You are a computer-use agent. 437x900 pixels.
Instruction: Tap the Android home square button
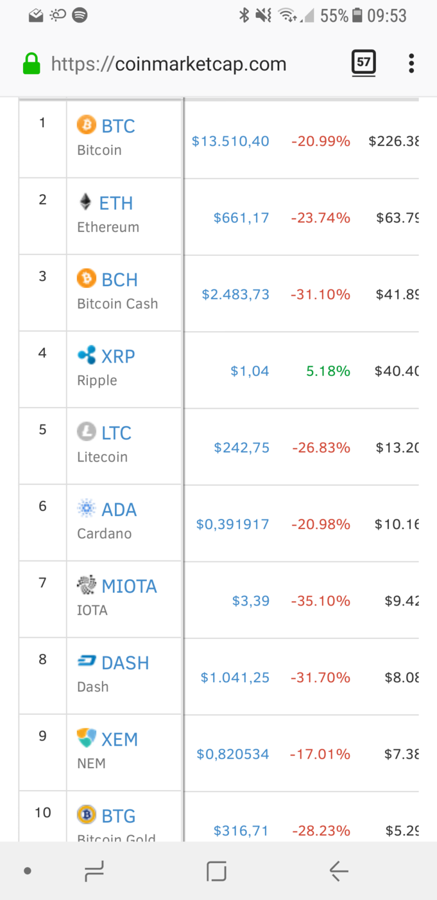pyautogui.click(x=216, y=871)
